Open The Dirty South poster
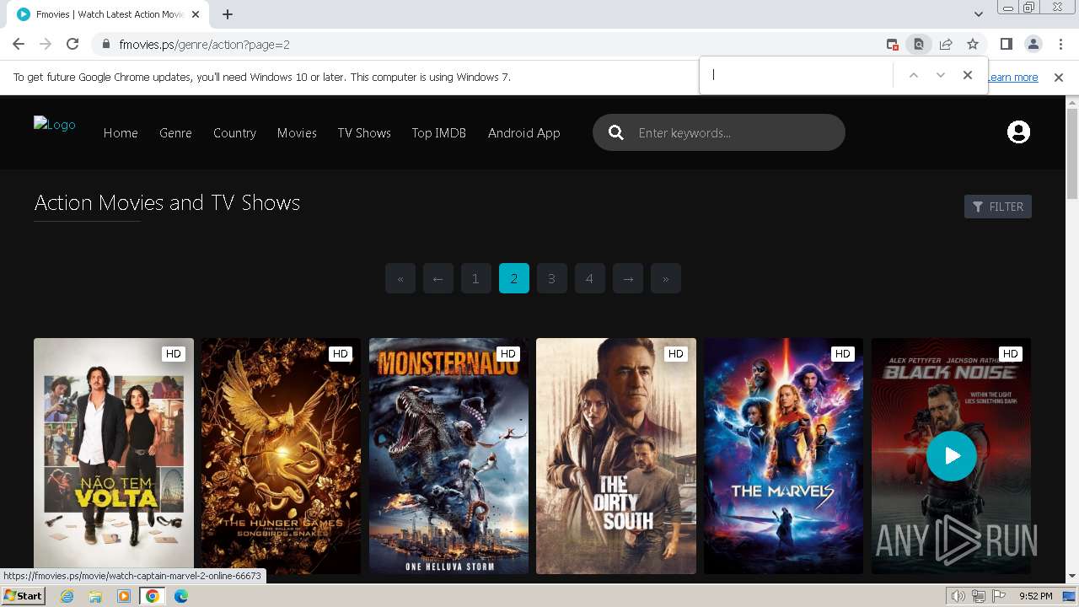The image size is (1079, 607). 616,455
